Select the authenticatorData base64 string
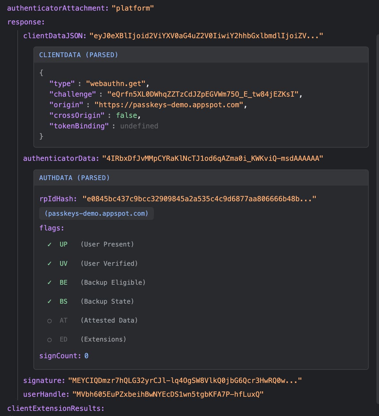Viewport: 379px width, 416px height. (x=212, y=158)
